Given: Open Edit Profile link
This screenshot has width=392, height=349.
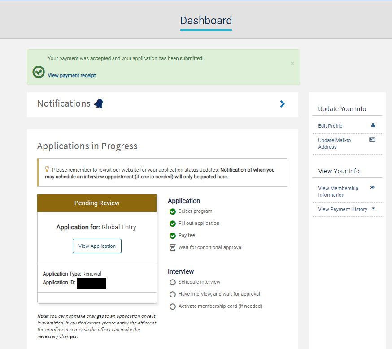Looking at the screenshot, I should (330, 126).
